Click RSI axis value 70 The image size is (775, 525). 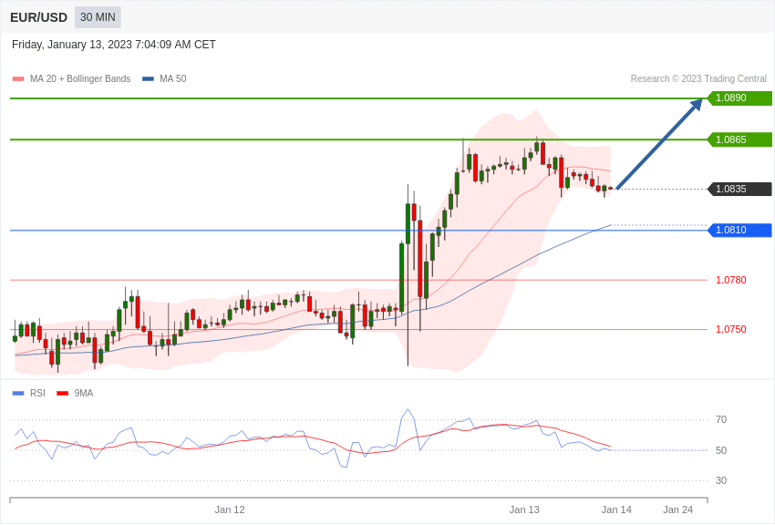click(x=721, y=420)
